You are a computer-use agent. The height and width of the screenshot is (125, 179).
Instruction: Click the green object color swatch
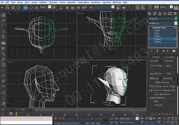pyautogui.click(x=176, y=18)
